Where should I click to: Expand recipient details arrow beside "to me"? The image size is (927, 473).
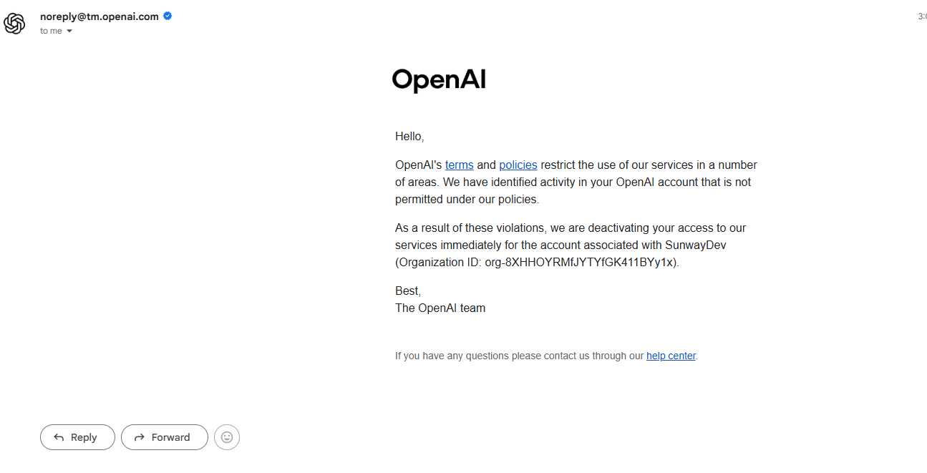(69, 31)
